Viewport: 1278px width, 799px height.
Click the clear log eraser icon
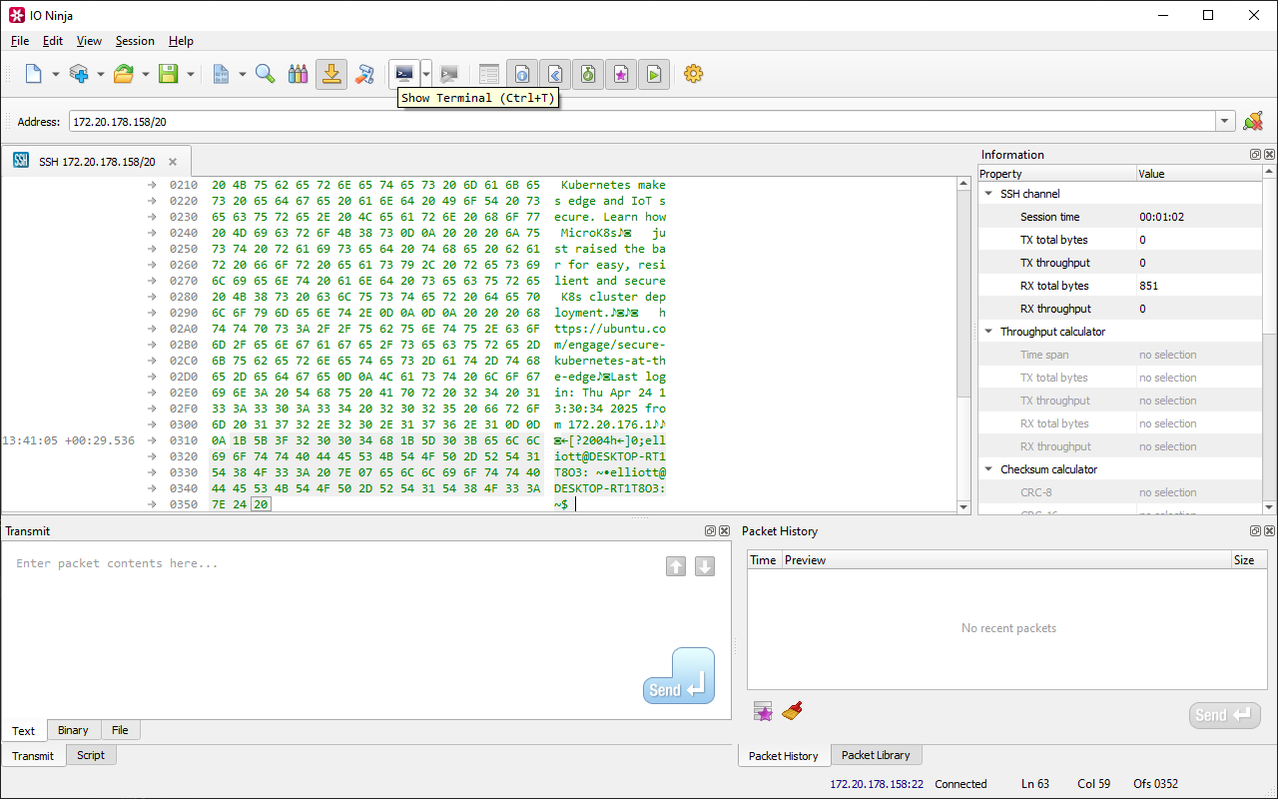364,74
